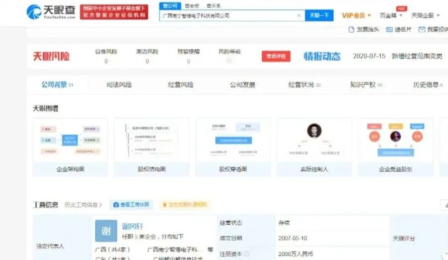Open the 股权结构图 thumbnail
Viewport: 448px width, 260px height.
pyautogui.click(x=151, y=147)
